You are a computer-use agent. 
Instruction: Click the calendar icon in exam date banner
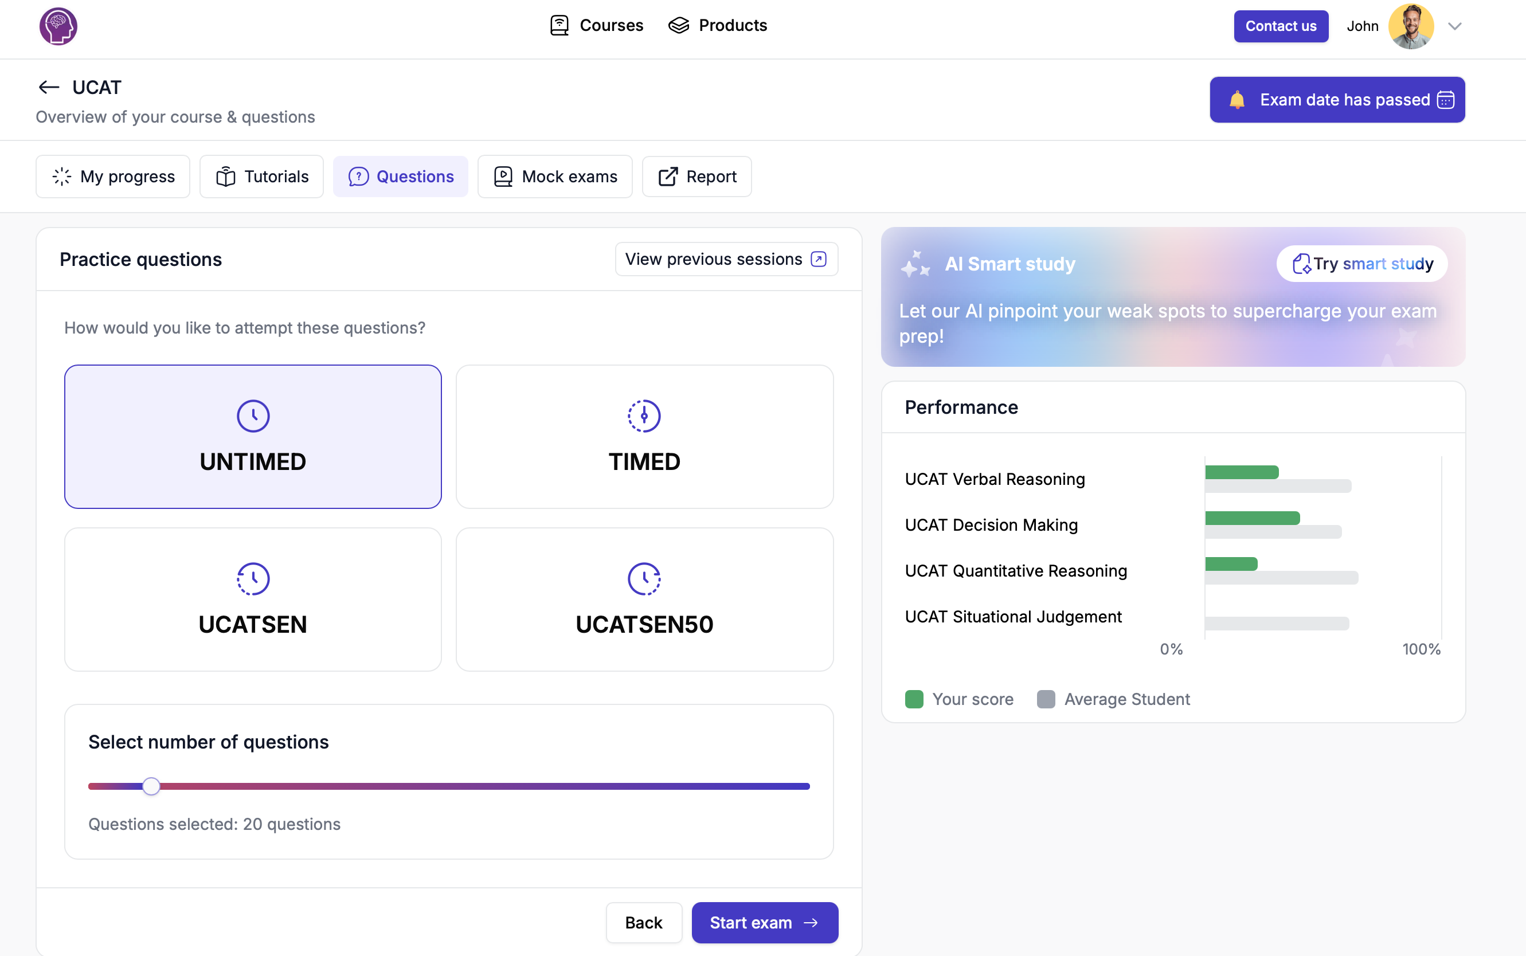(x=1445, y=100)
